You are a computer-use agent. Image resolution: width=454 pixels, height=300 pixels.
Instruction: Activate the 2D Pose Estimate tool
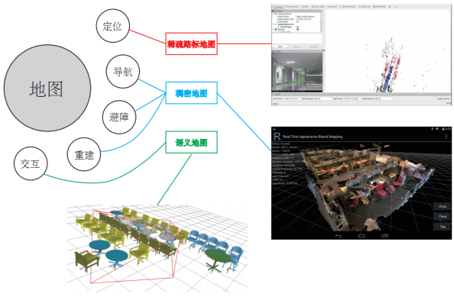[x=348, y=7]
